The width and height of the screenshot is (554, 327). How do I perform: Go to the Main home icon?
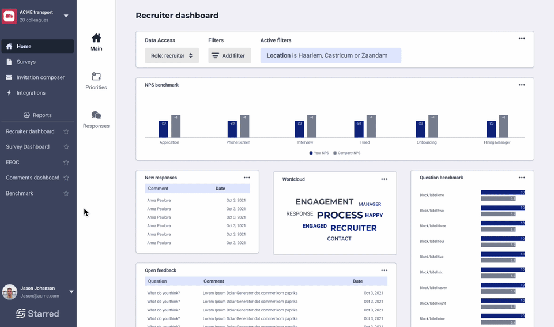pos(96,38)
